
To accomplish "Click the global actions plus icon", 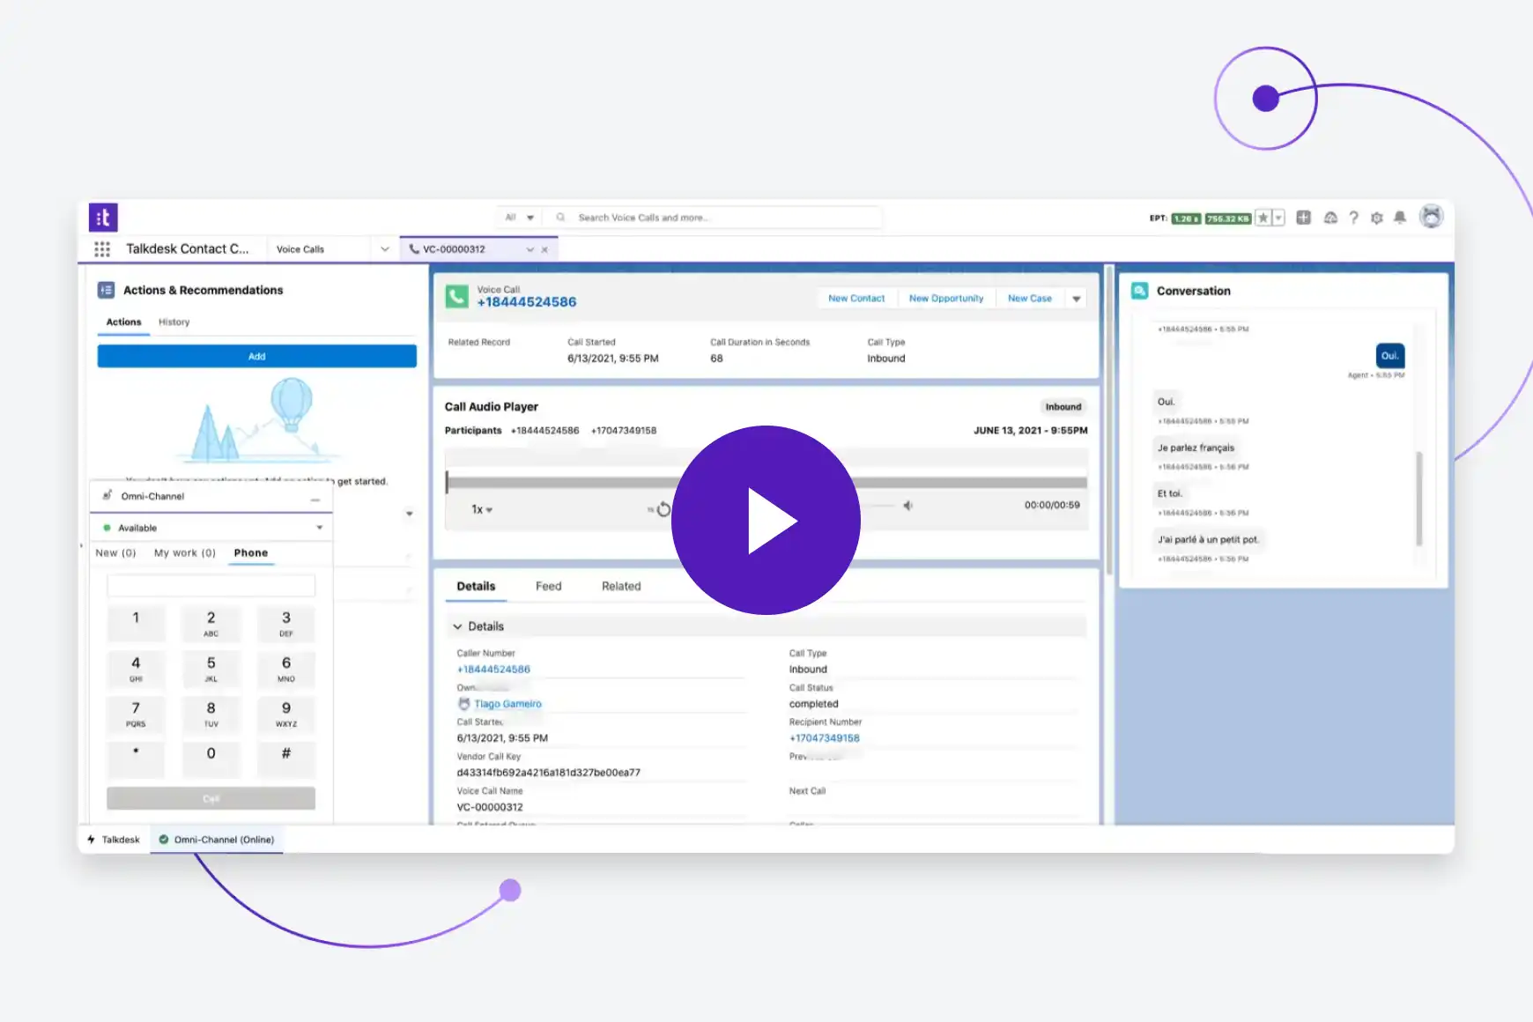I will point(1304,218).
